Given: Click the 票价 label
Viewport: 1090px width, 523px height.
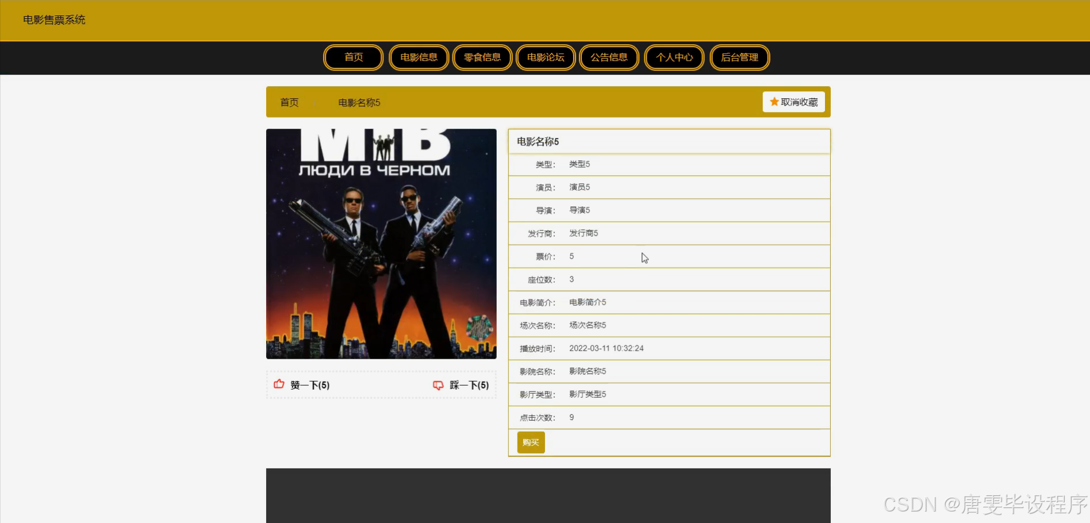Looking at the screenshot, I should coord(546,256).
